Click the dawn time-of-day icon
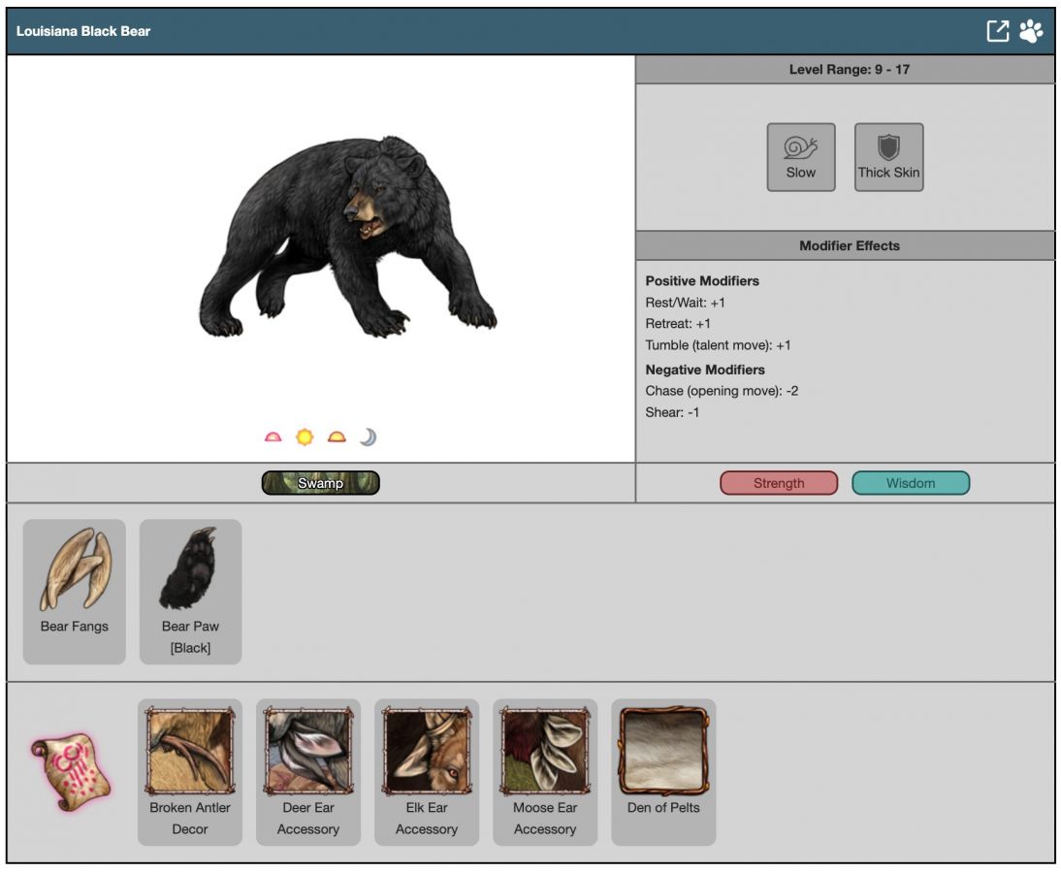Screen dimensions: 1061x872 [x=273, y=437]
